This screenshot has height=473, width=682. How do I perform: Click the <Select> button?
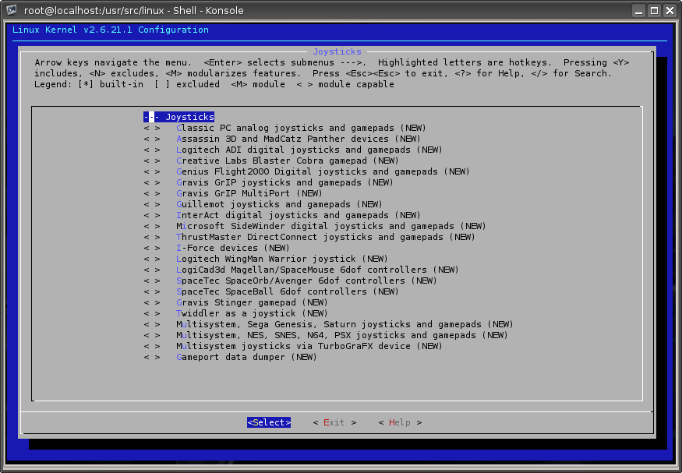269,422
